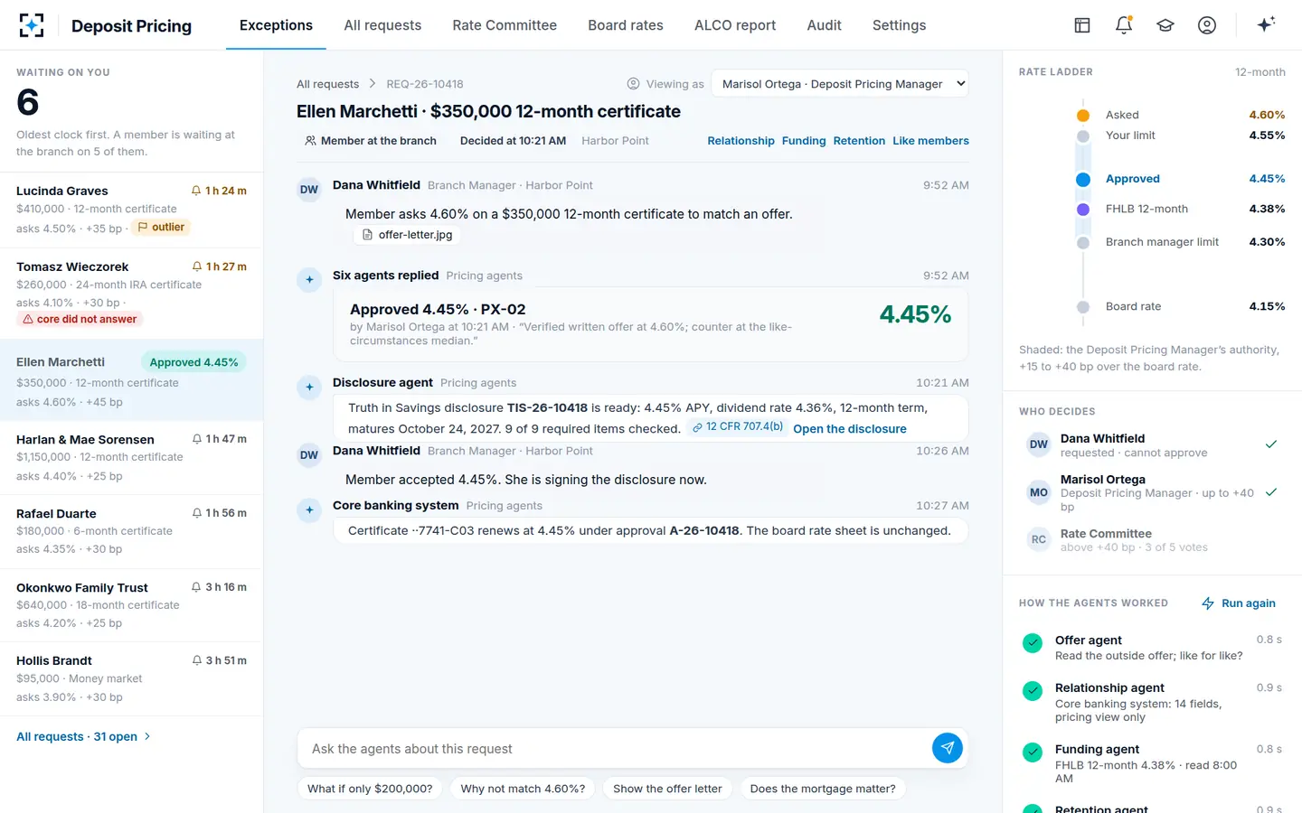The height and width of the screenshot is (813, 1302).
Task: Expand the Disclosure agent message plus icon
Action: 309,388
